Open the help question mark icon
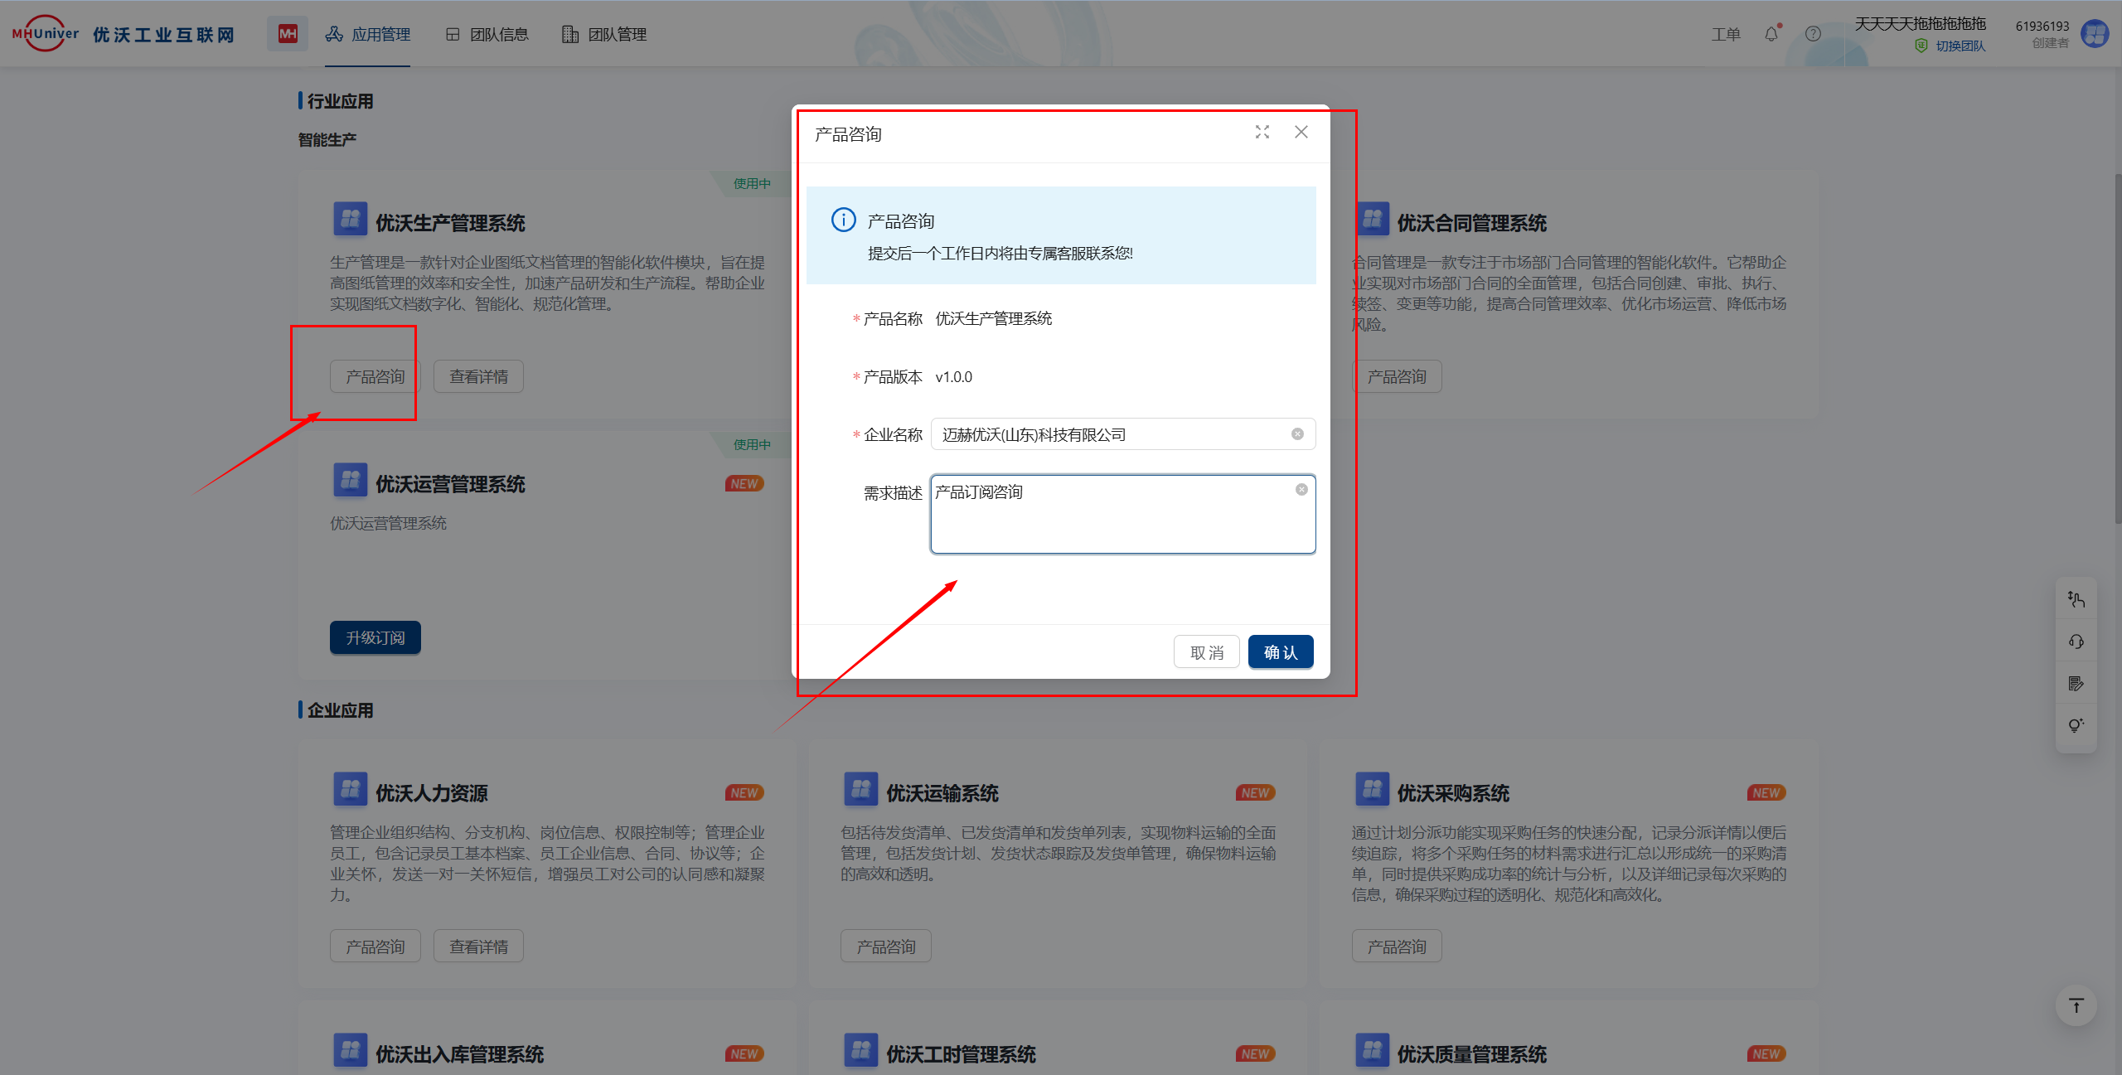 pyautogui.click(x=1813, y=34)
